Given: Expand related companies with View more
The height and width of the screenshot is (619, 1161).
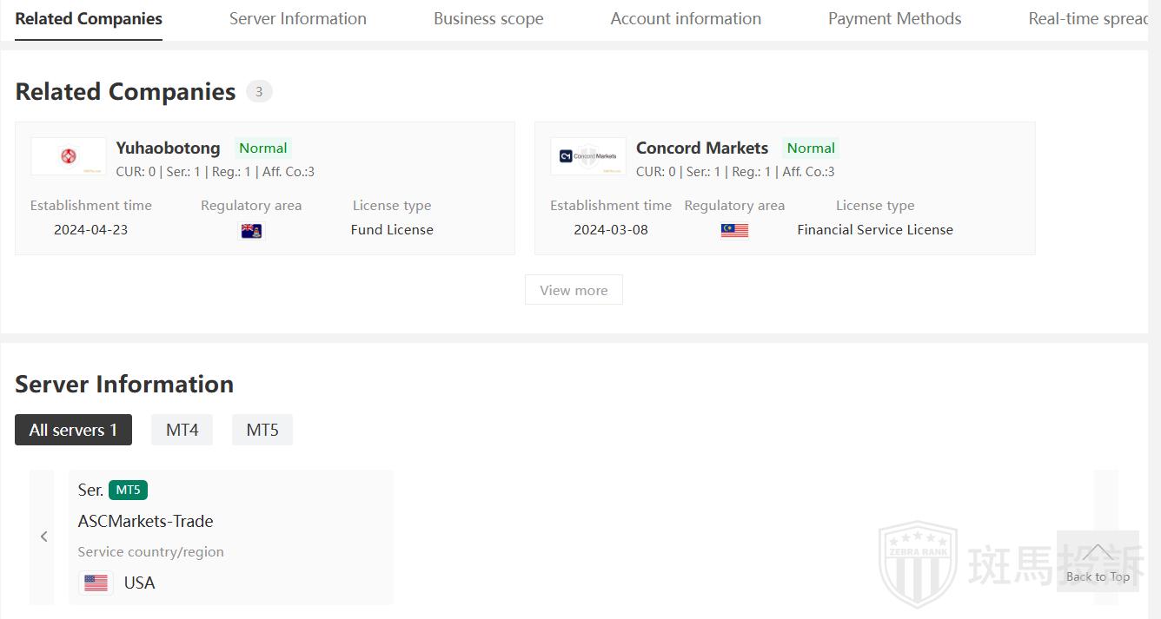Looking at the screenshot, I should [574, 290].
